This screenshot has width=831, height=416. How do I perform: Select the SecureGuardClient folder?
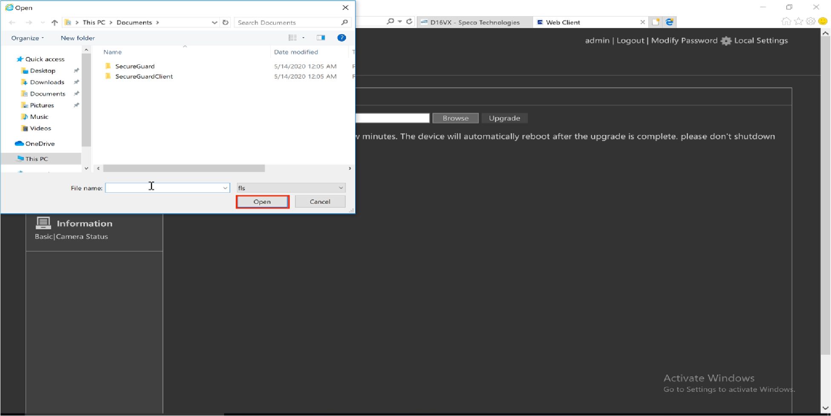(x=143, y=77)
